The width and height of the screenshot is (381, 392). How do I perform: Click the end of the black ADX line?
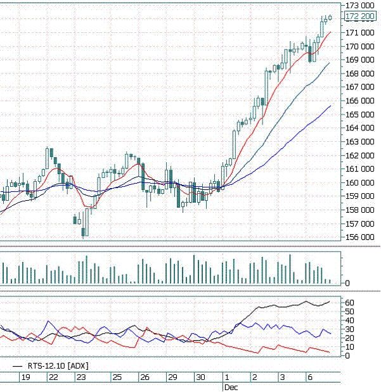click(x=330, y=301)
